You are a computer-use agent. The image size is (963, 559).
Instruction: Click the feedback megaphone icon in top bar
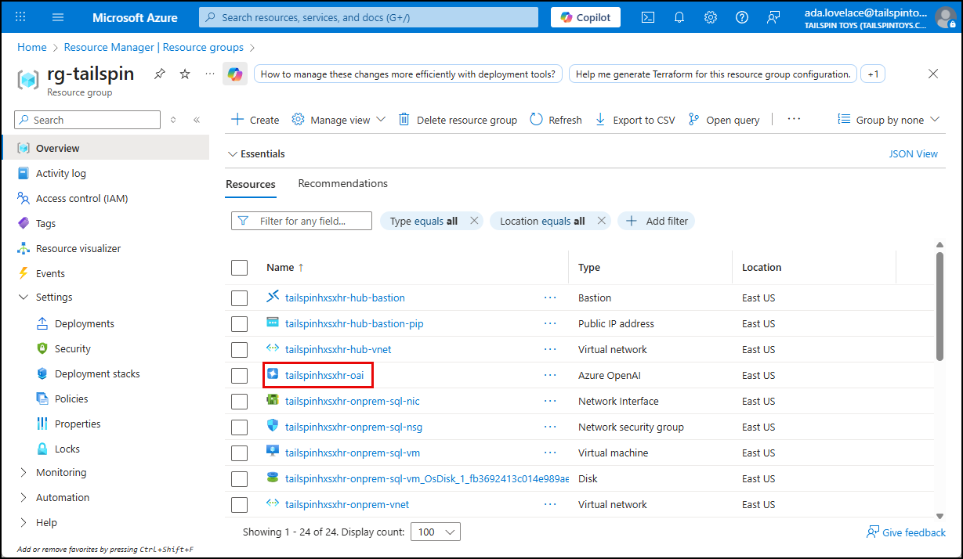773,16
